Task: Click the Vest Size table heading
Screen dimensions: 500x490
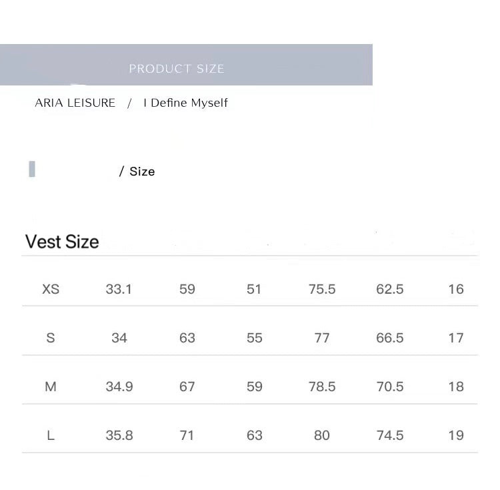Action: click(x=62, y=242)
